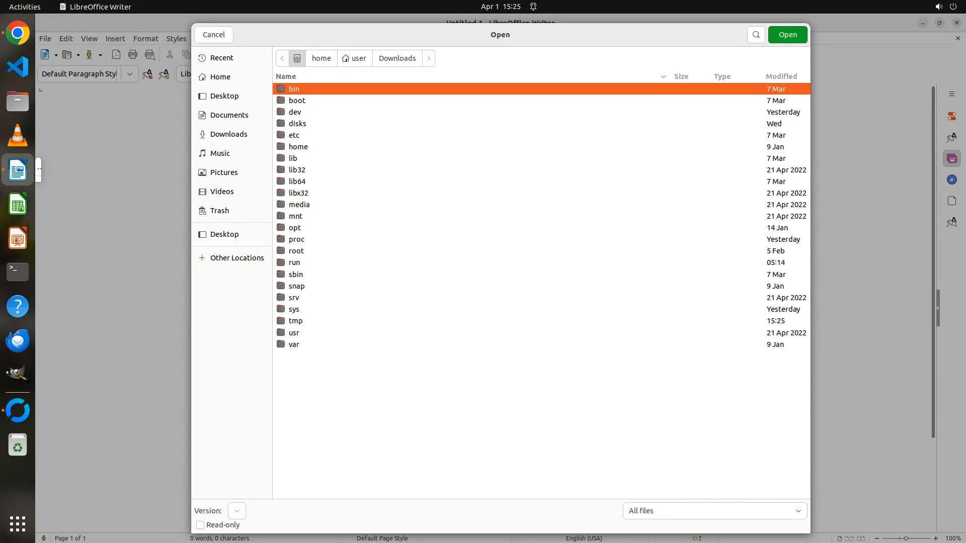Image resolution: width=966 pixels, height=543 pixels.
Task: Launch LibreOffice Calc from the dock
Action: click(x=18, y=205)
